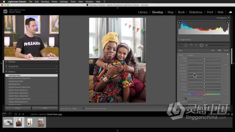Open the filmstrip Filter dropdown

tap(219, 114)
